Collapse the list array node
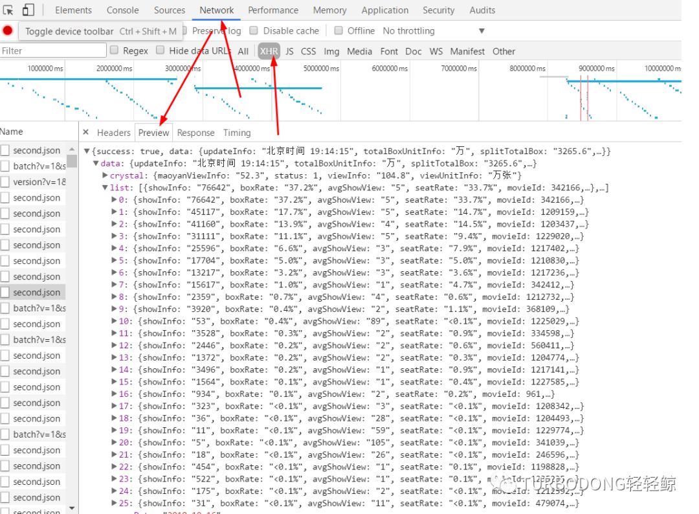 [x=105, y=187]
